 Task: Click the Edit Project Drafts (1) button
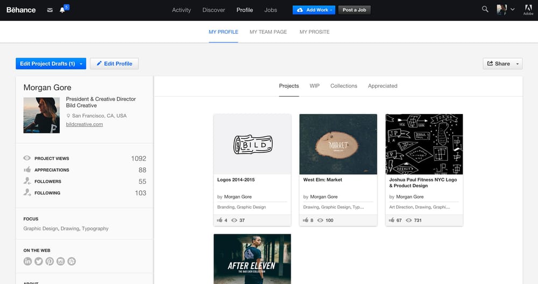click(x=51, y=64)
